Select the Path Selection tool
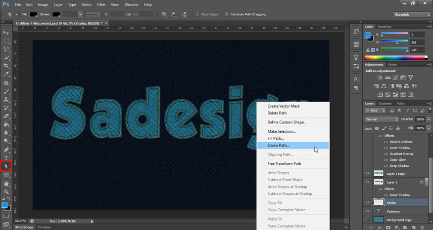This screenshot has height=230, width=433. pyautogui.click(x=6, y=166)
